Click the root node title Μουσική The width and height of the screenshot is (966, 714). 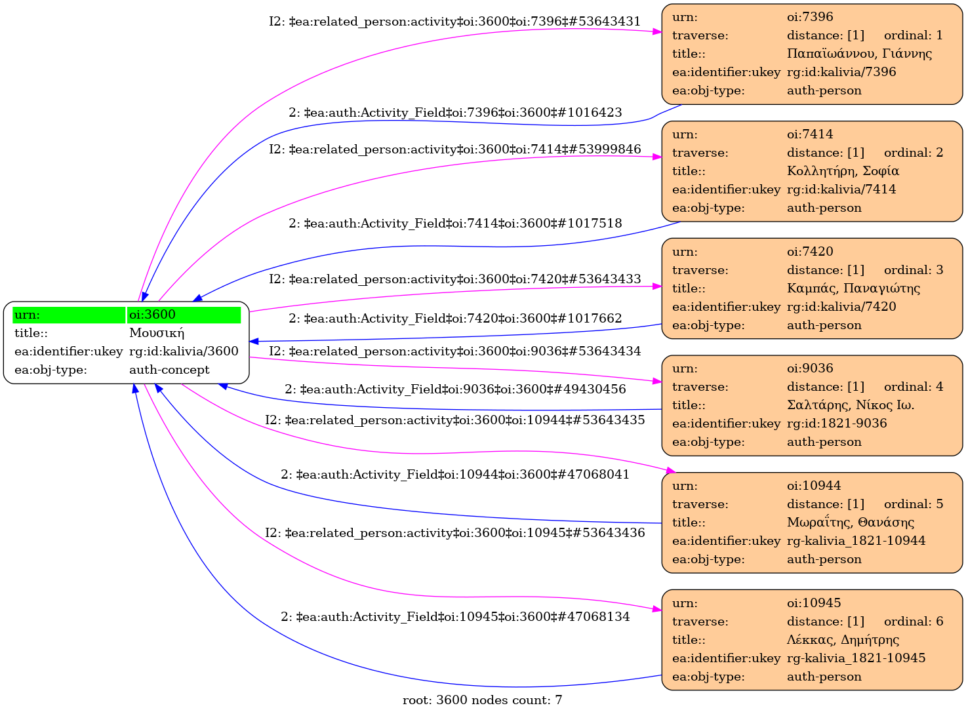tap(157, 333)
